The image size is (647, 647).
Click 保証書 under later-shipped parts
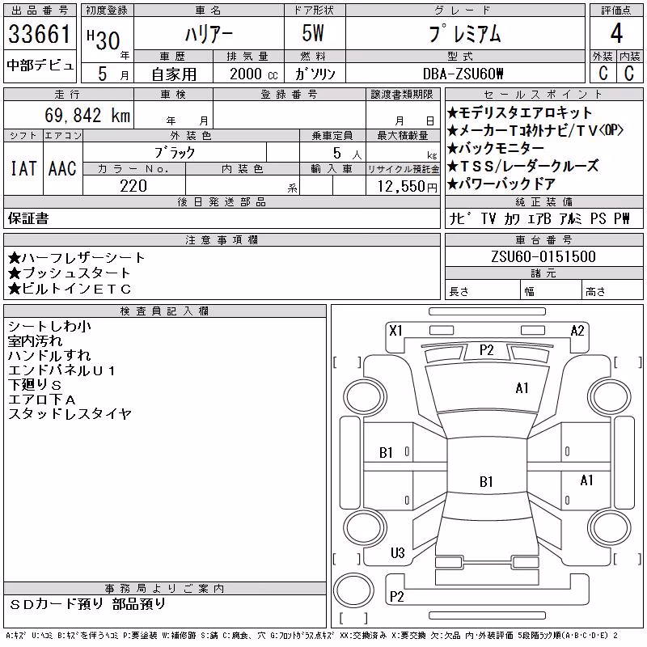[x=28, y=218]
